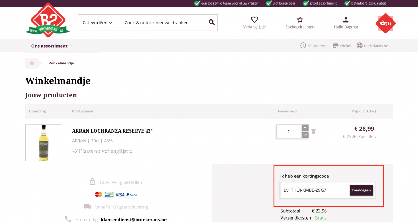Click the Broekmans B2 logo
Screen dimensions: 418x222
pyautogui.click(x=47, y=20)
